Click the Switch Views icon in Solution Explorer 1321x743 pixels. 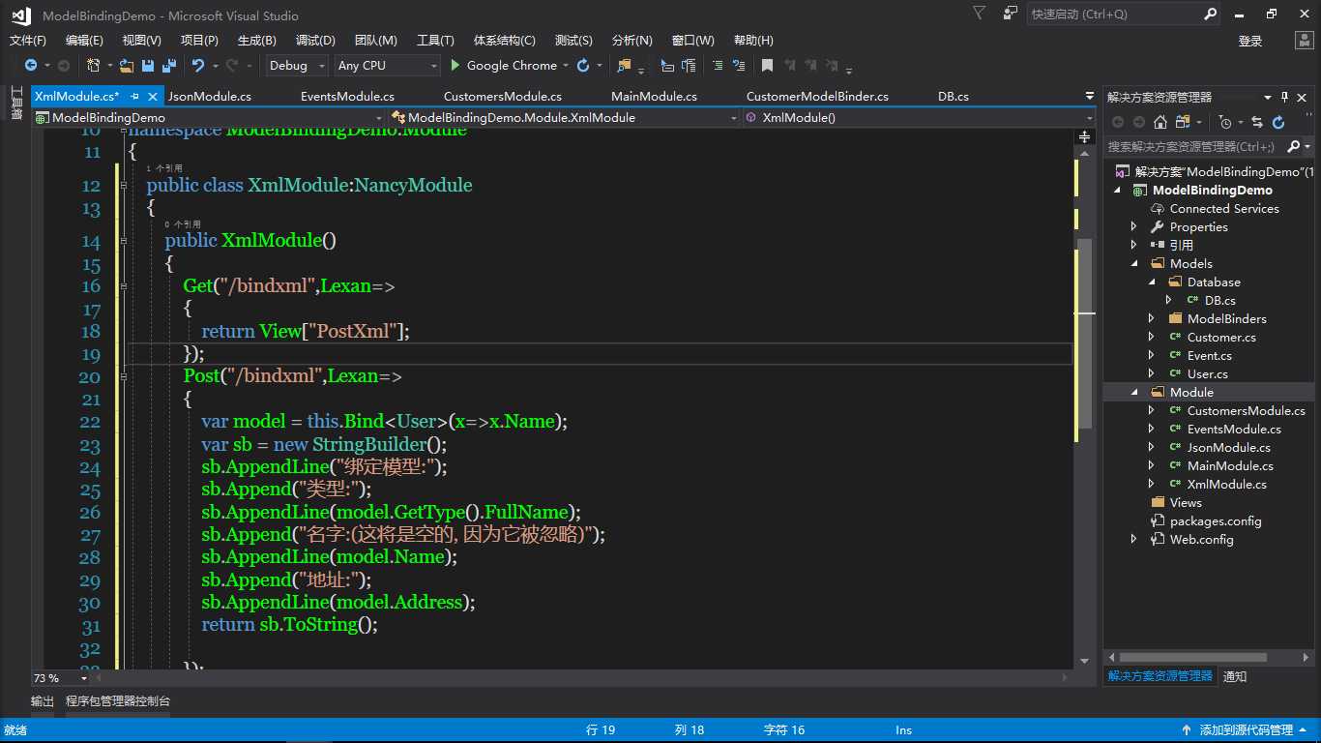tap(1182, 122)
